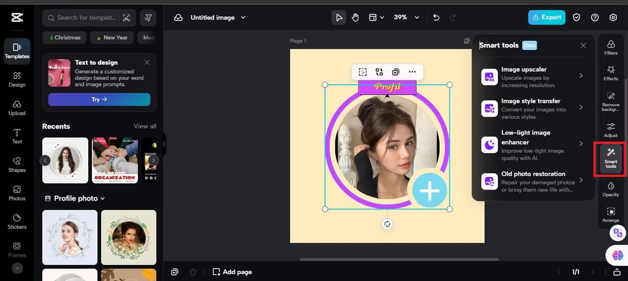Open the Effects panel
628x281 pixels.
611,73
